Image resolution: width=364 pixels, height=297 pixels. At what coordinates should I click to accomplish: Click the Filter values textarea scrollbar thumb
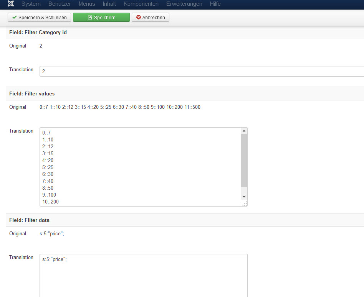(x=244, y=161)
